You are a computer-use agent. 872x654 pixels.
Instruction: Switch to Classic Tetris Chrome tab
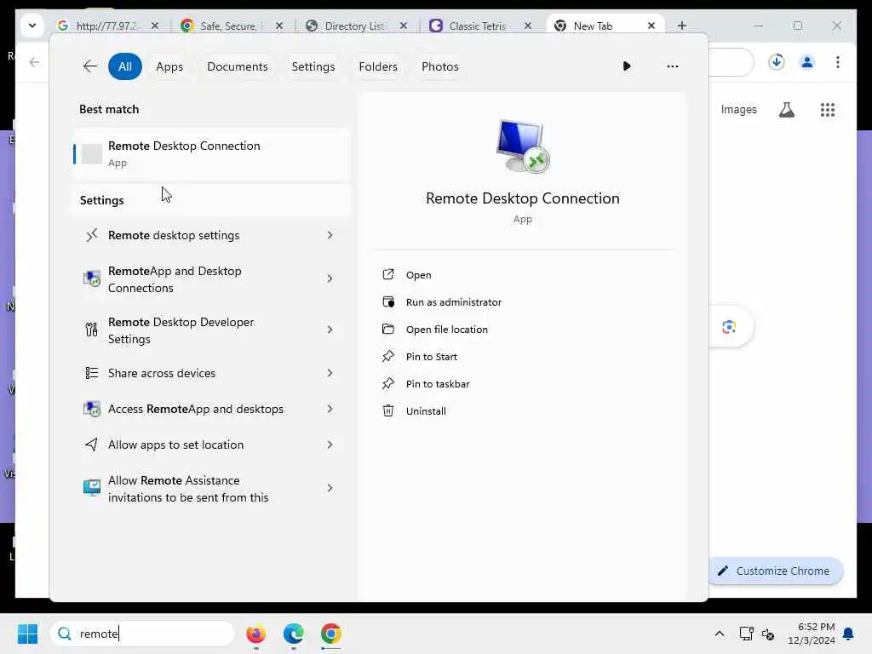481,26
